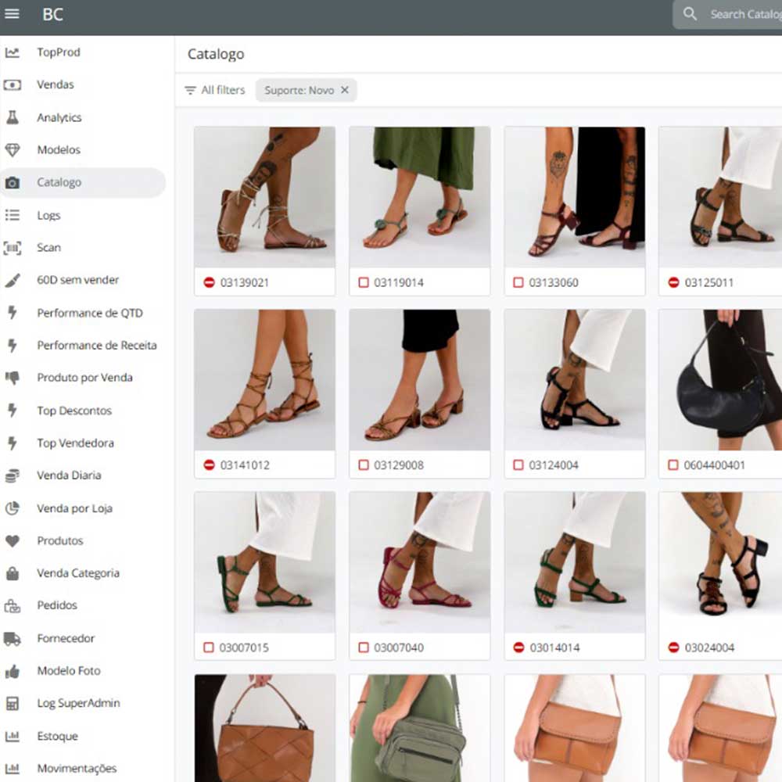Click the Log SuperAdmin calculator icon
This screenshot has height=782, width=782.
point(13,704)
